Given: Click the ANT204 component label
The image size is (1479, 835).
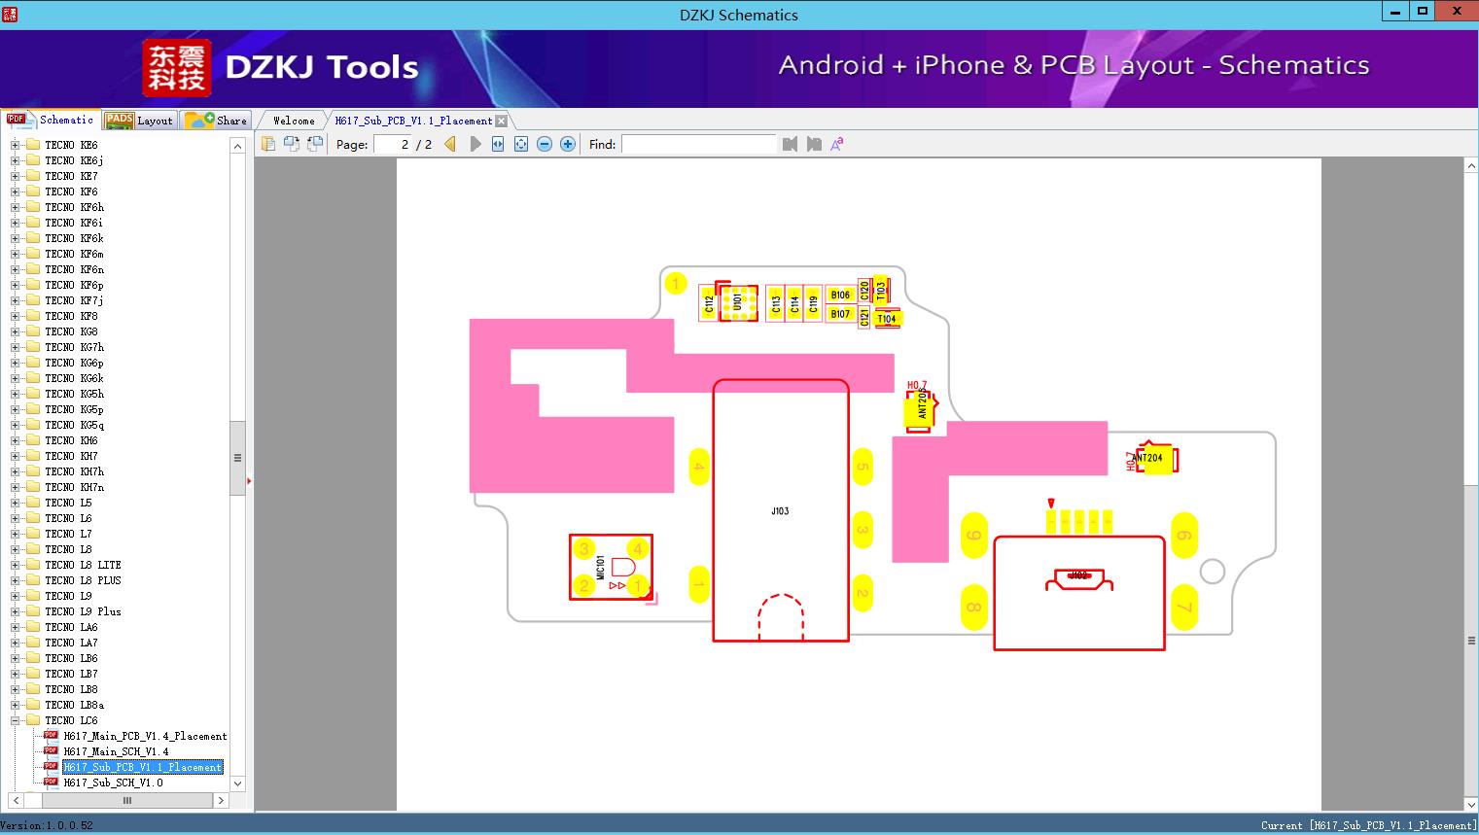Looking at the screenshot, I should 1147,458.
